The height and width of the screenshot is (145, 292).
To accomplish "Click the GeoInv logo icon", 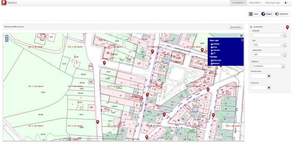I will click(4, 3).
